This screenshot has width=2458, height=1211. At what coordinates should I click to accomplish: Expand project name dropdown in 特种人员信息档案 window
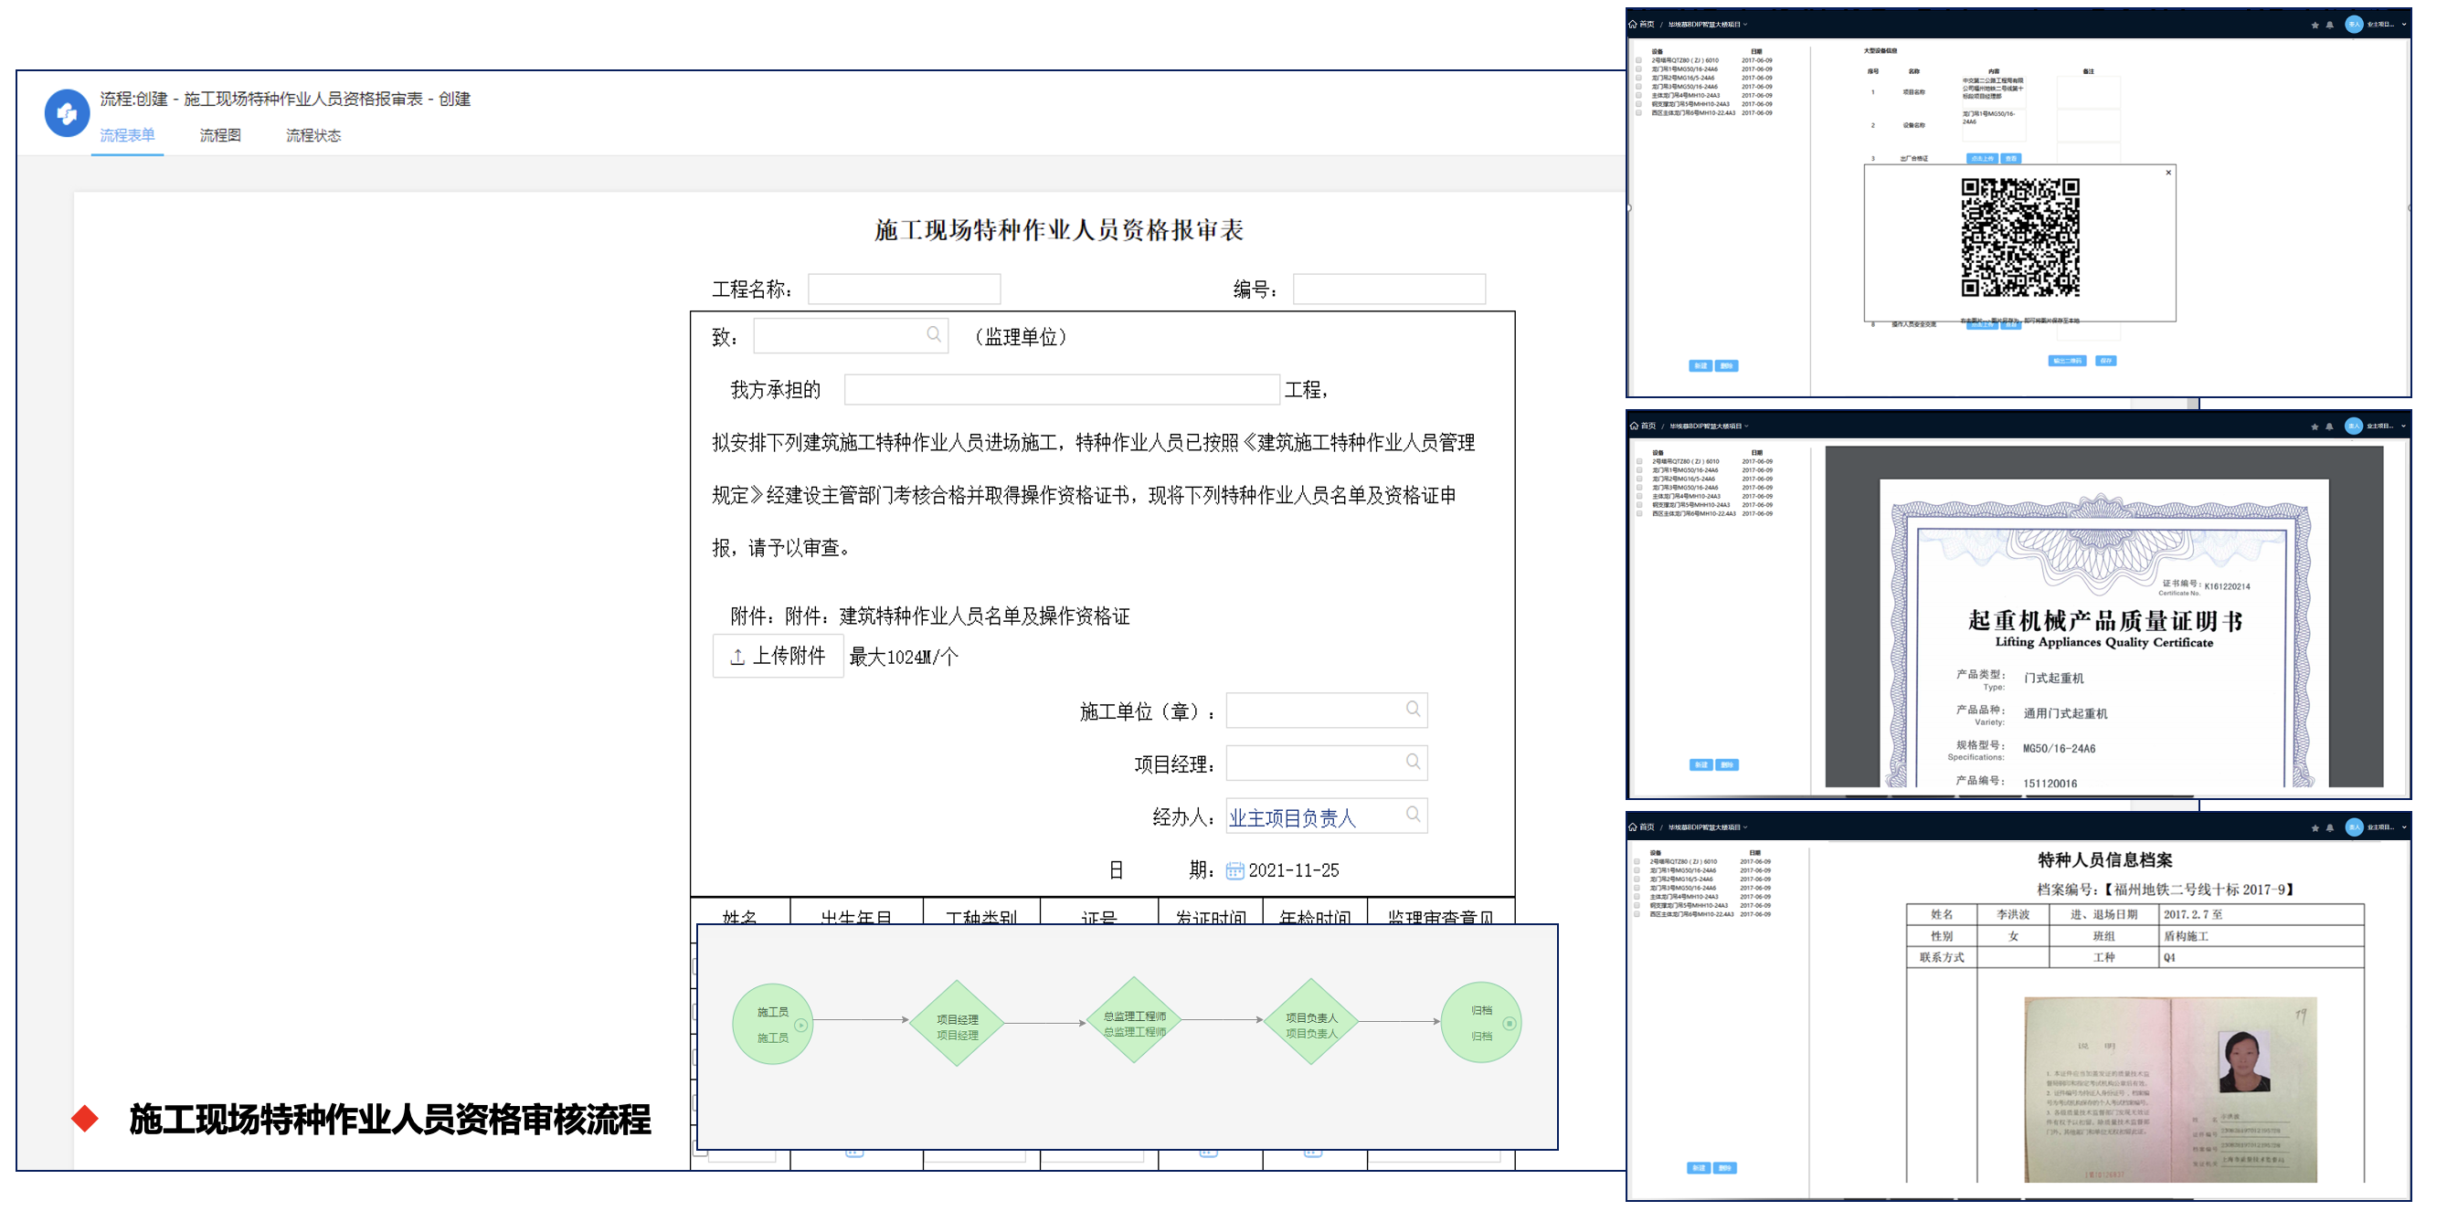coord(1745,827)
